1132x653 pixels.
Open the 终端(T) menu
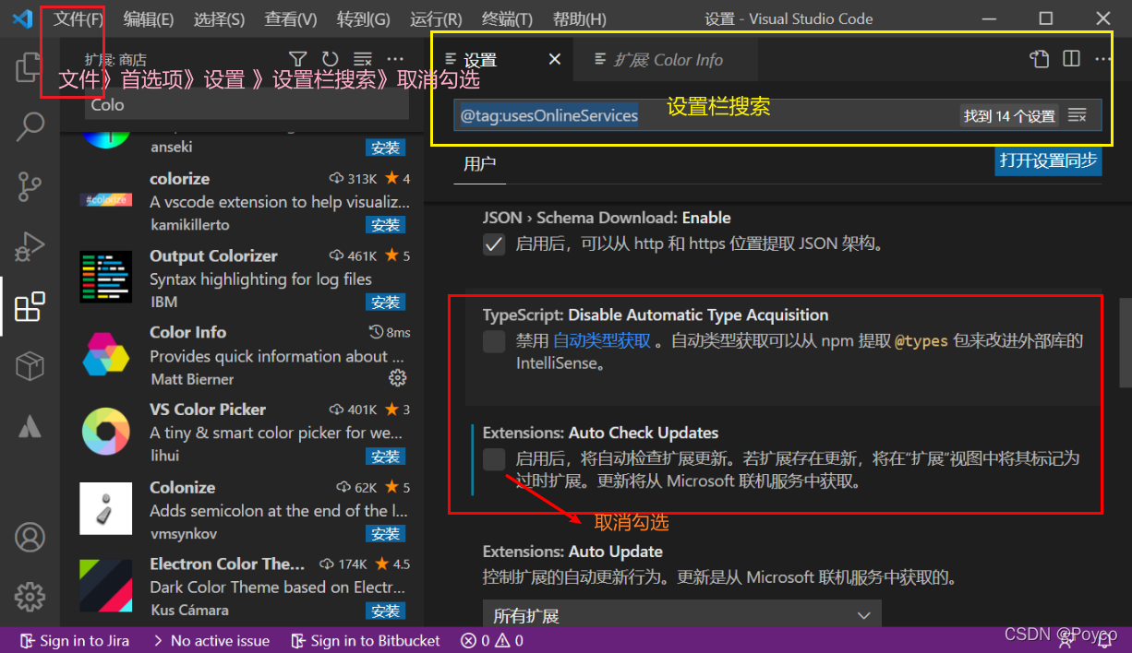pos(508,19)
